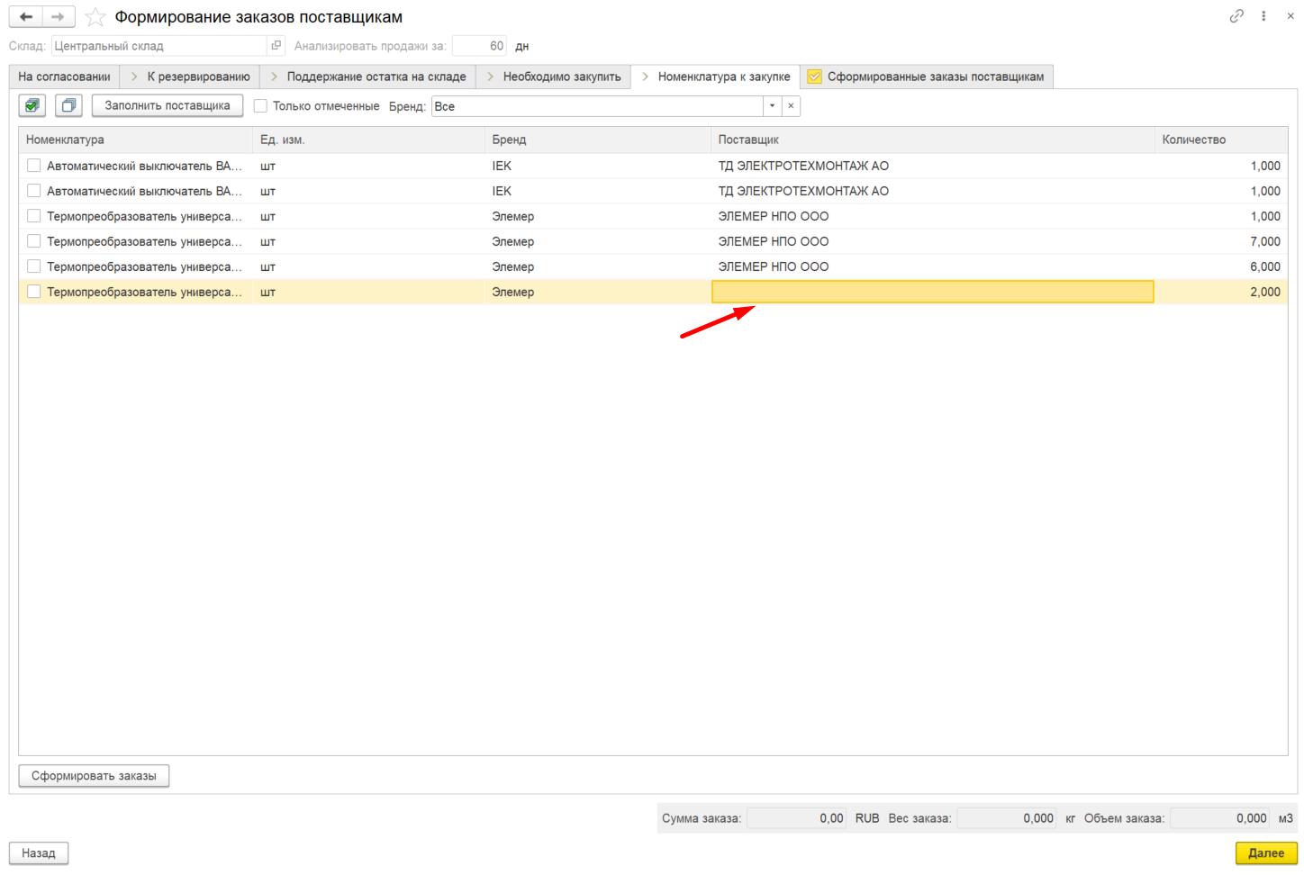Copy the link using the chain icon
Image resolution: width=1304 pixels, height=875 pixels.
point(1236,16)
